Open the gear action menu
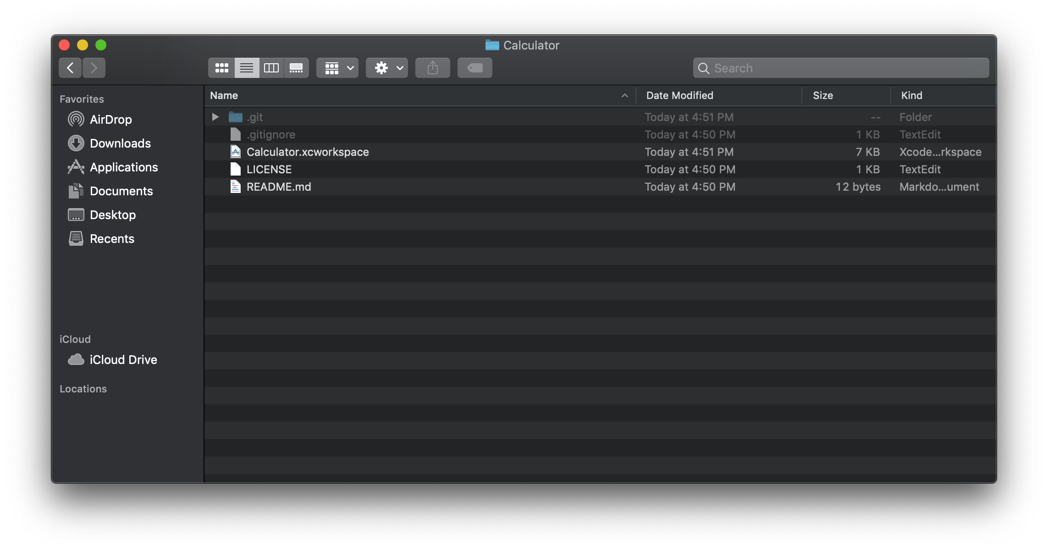 (x=387, y=68)
